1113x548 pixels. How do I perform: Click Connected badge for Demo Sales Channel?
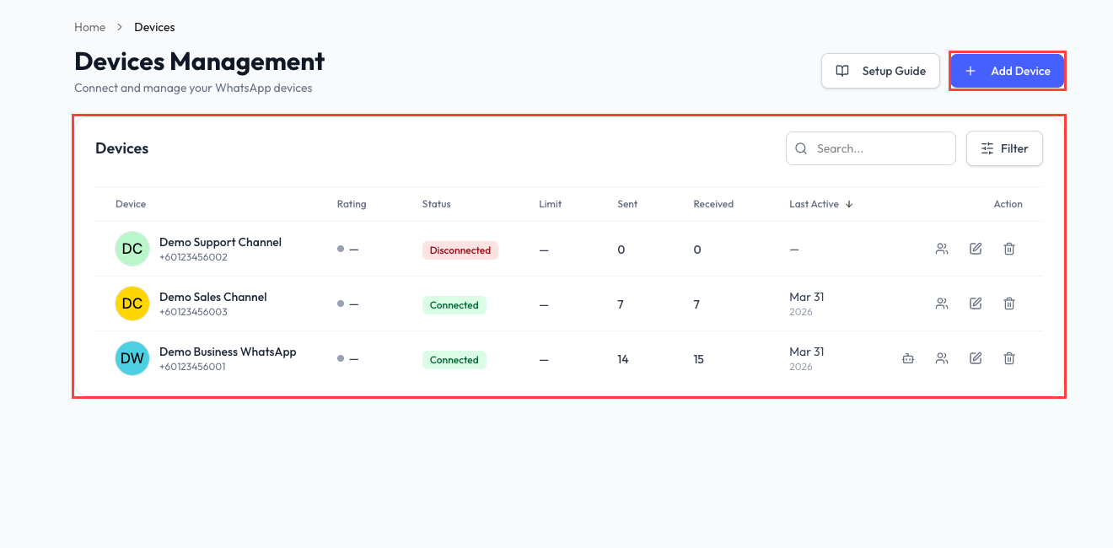click(x=454, y=305)
